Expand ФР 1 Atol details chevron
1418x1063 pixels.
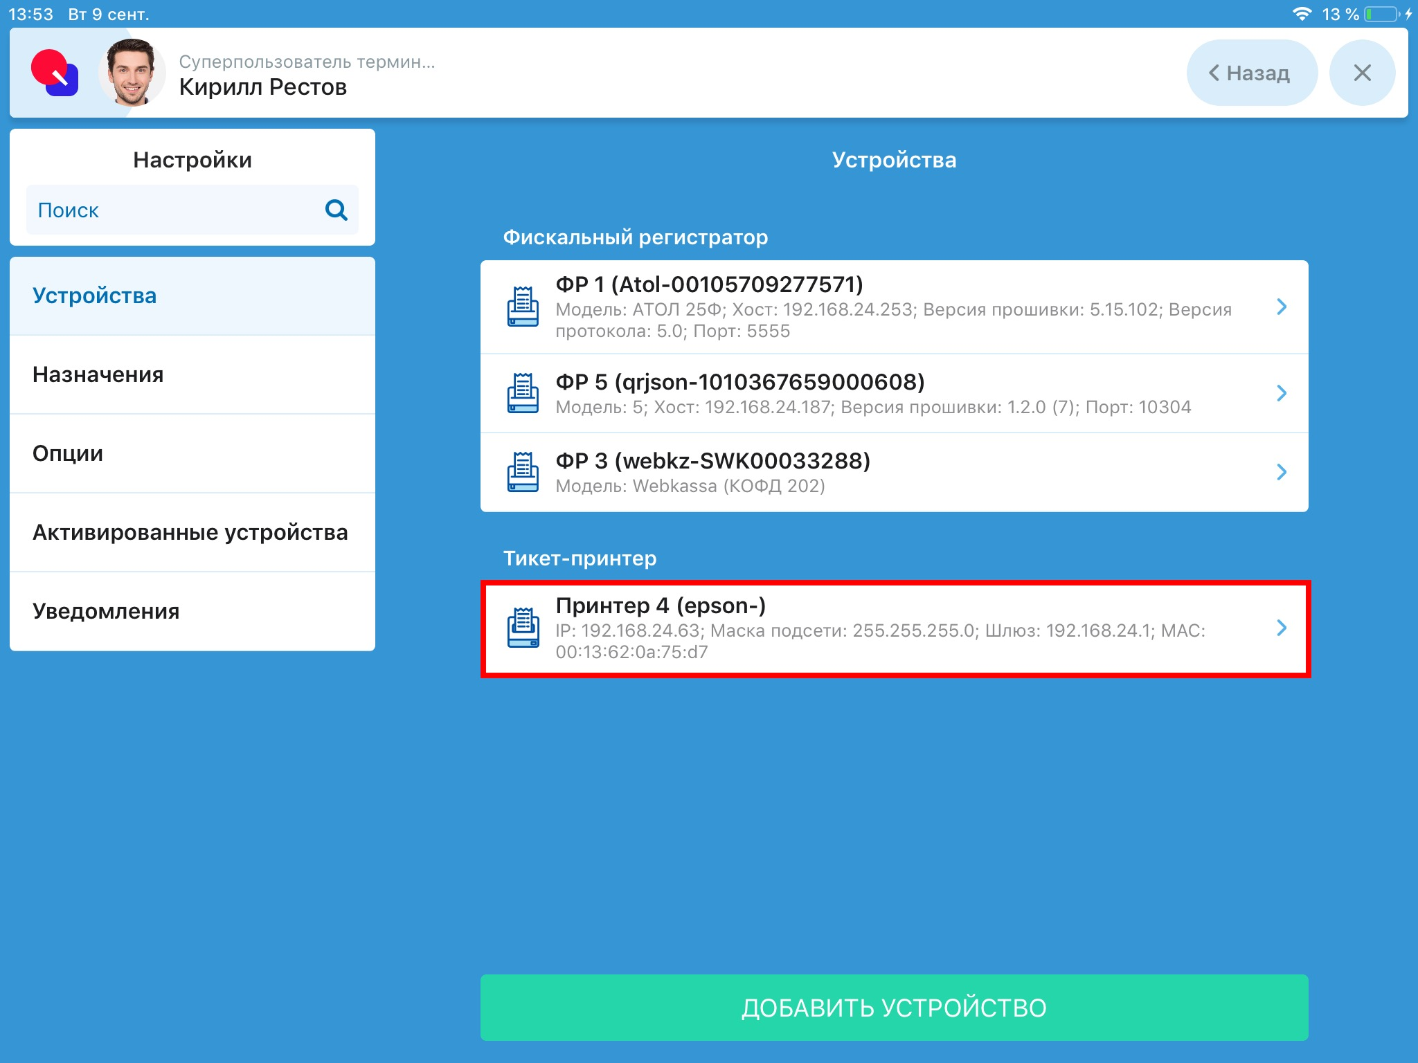1281,307
